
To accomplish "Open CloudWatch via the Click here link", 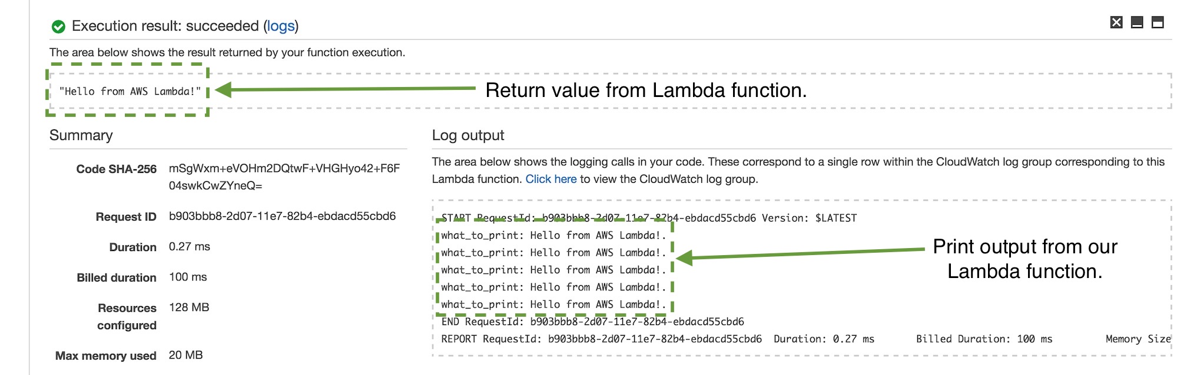I will point(552,179).
